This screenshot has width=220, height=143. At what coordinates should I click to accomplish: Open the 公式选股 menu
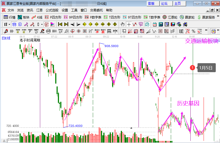click(x=52, y=10)
